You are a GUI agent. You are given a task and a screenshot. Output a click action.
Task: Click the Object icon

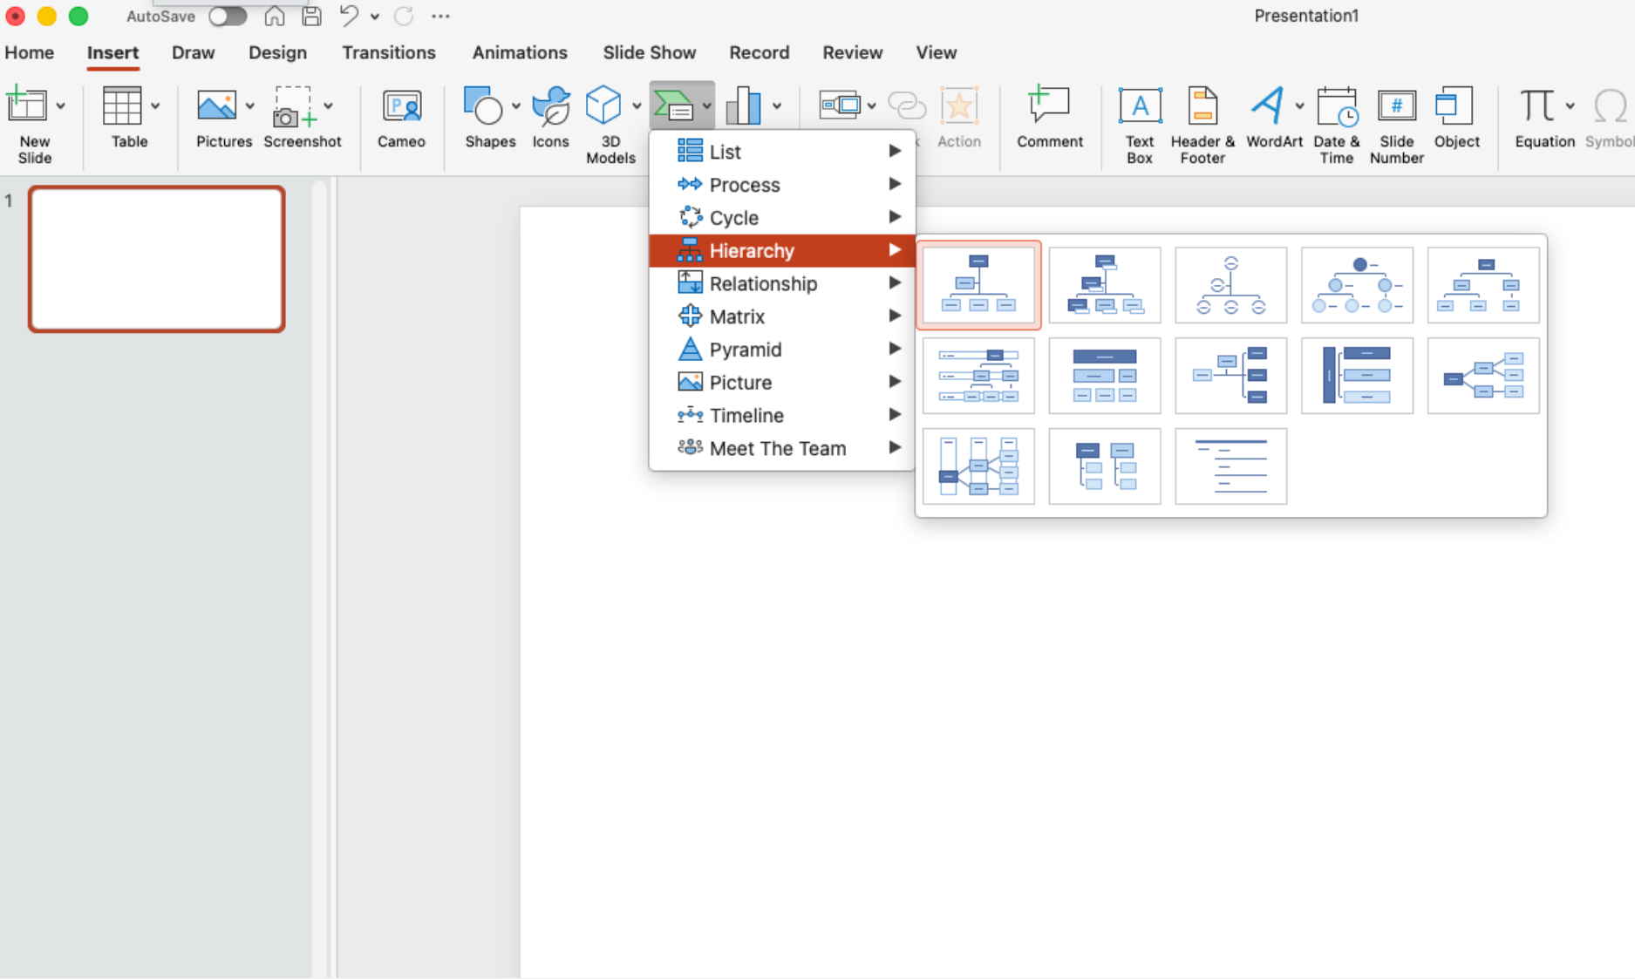[1454, 106]
